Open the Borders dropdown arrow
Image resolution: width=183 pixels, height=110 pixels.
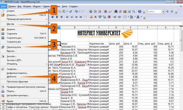coord(128,17)
